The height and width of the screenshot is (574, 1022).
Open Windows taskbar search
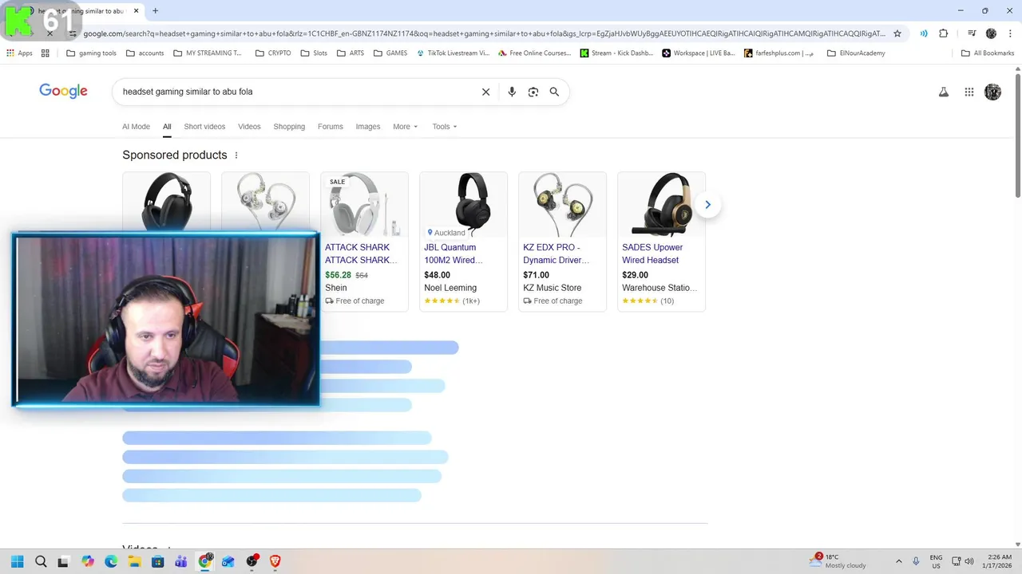(x=41, y=561)
